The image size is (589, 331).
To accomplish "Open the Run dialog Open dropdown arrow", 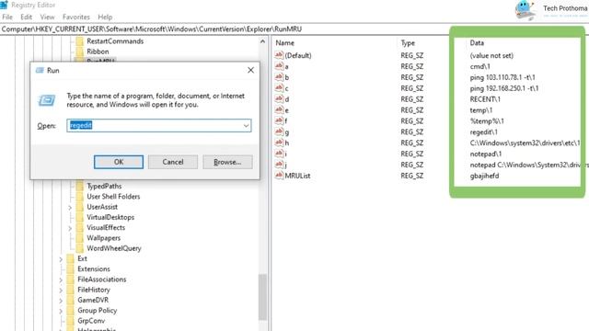I will coord(246,125).
